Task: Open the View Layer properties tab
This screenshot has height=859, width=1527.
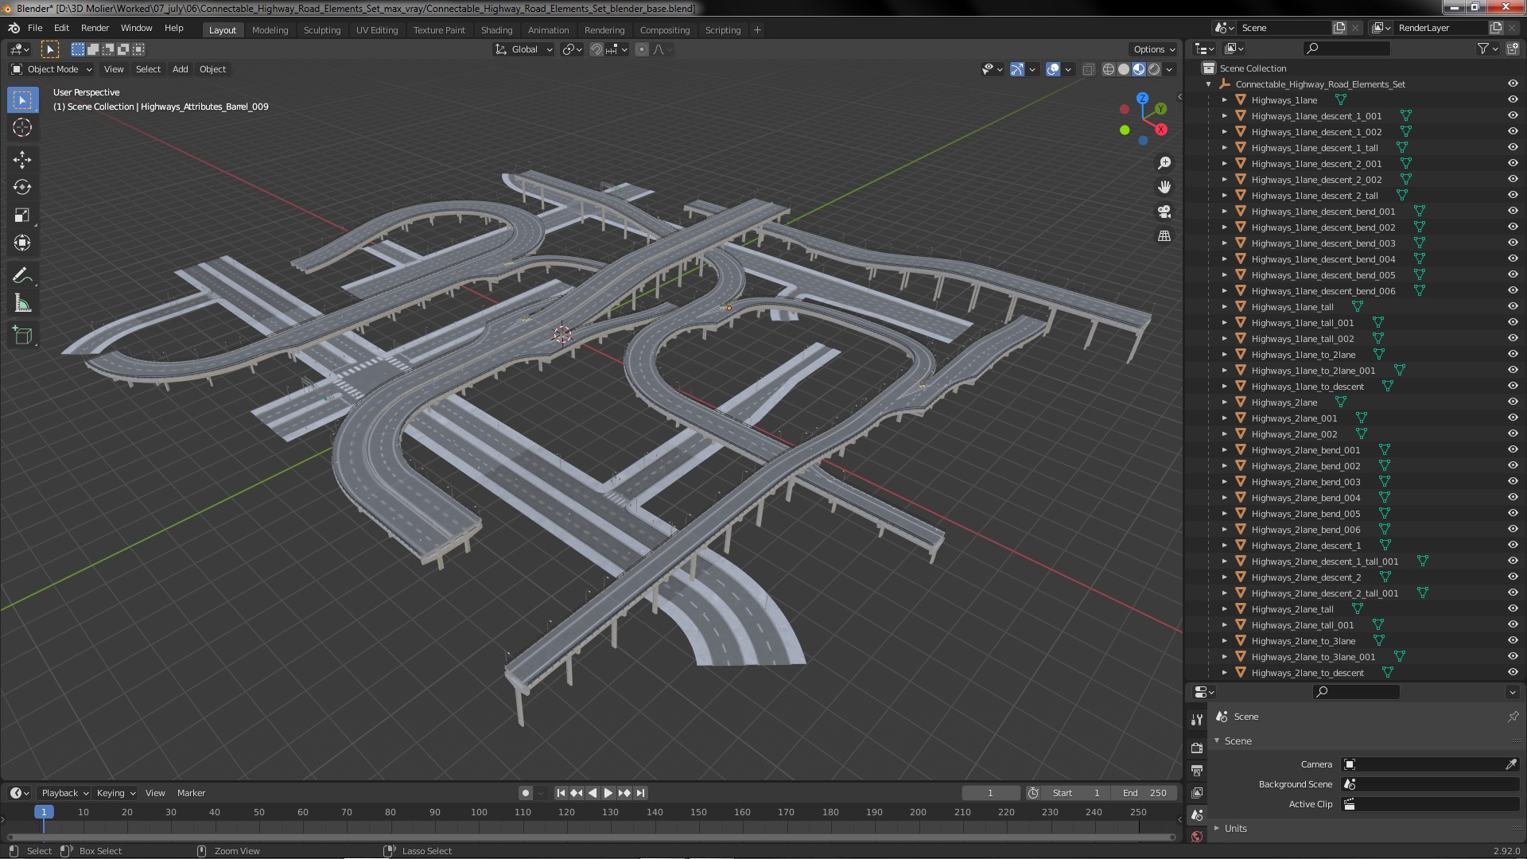Action: 1197,792
